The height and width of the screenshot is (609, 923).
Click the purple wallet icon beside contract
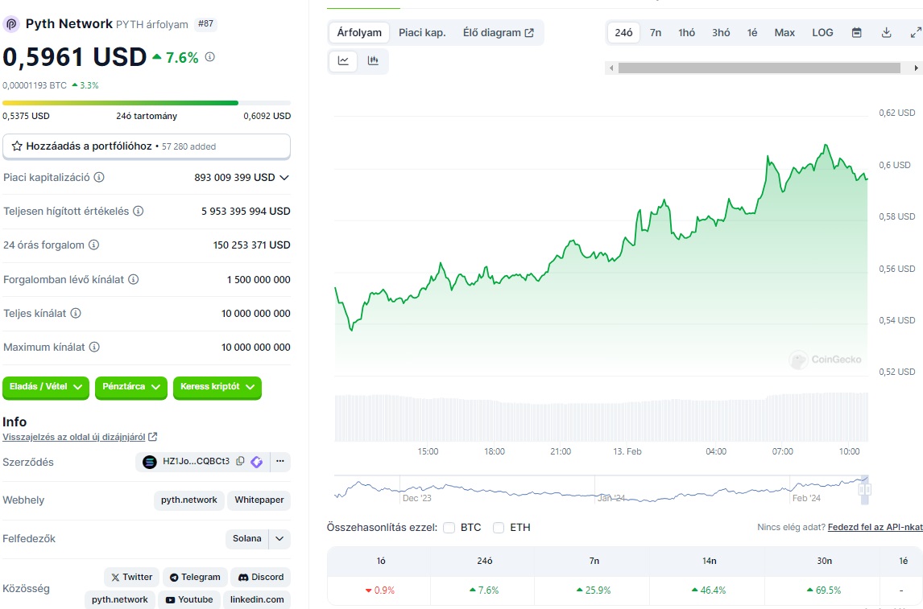coord(257,462)
